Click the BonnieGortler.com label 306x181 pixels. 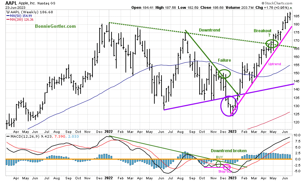point(55,26)
